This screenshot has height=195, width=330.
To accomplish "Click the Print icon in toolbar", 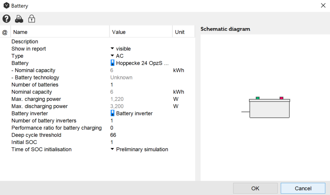I will pyautogui.click(x=19, y=19).
